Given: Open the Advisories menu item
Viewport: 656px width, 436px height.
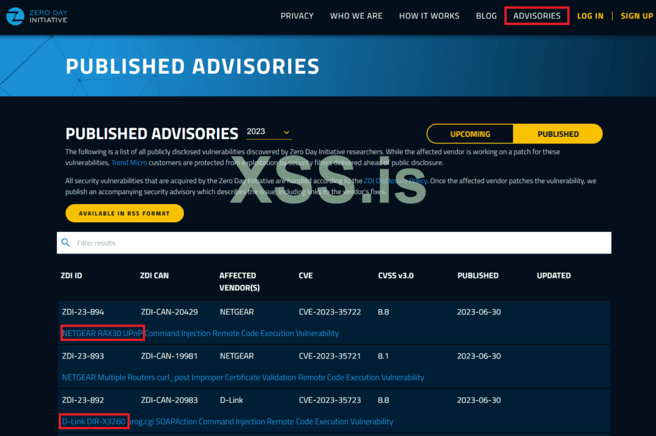Looking at the screenshot, I should pyautogui.click(x=537, y=16).
